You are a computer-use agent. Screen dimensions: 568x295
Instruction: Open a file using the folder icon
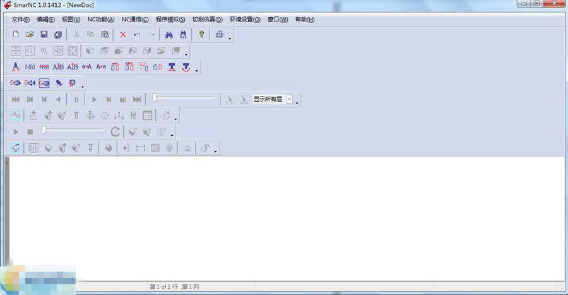30,35
